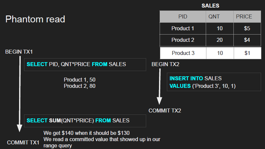Click the BEGIN TX2 label
This screenshot has width=265, height=149.
[165, 64]
